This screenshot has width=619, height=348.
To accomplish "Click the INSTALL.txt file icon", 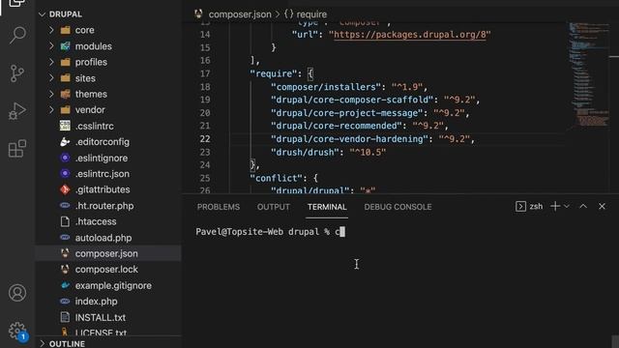I will [x=65, y=317].
